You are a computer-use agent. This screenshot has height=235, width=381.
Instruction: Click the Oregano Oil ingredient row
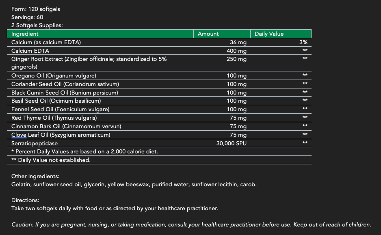tap(54, 76)
